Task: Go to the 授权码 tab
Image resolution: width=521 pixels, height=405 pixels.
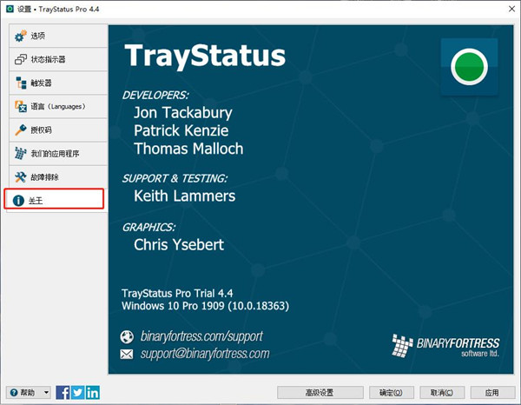Action: click(x=58, y=130)
